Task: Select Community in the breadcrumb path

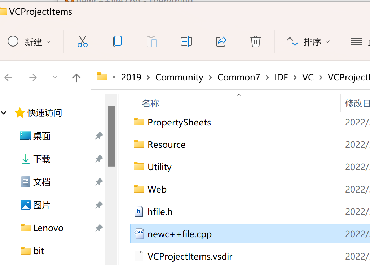Action: pyautogui.click(x=179, y=78)
